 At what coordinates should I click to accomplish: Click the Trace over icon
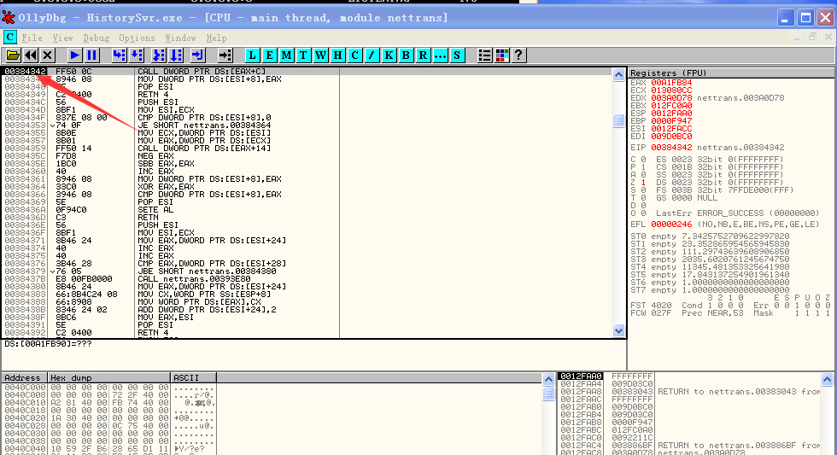click(x=176, y=55)
